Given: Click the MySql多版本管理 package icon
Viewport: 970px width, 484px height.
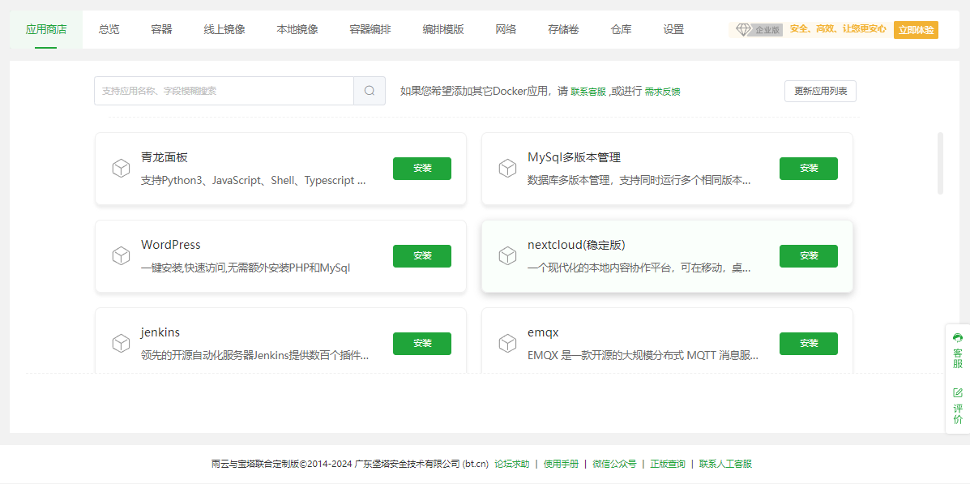Looking at the screenshot, I should coord(508,168).
